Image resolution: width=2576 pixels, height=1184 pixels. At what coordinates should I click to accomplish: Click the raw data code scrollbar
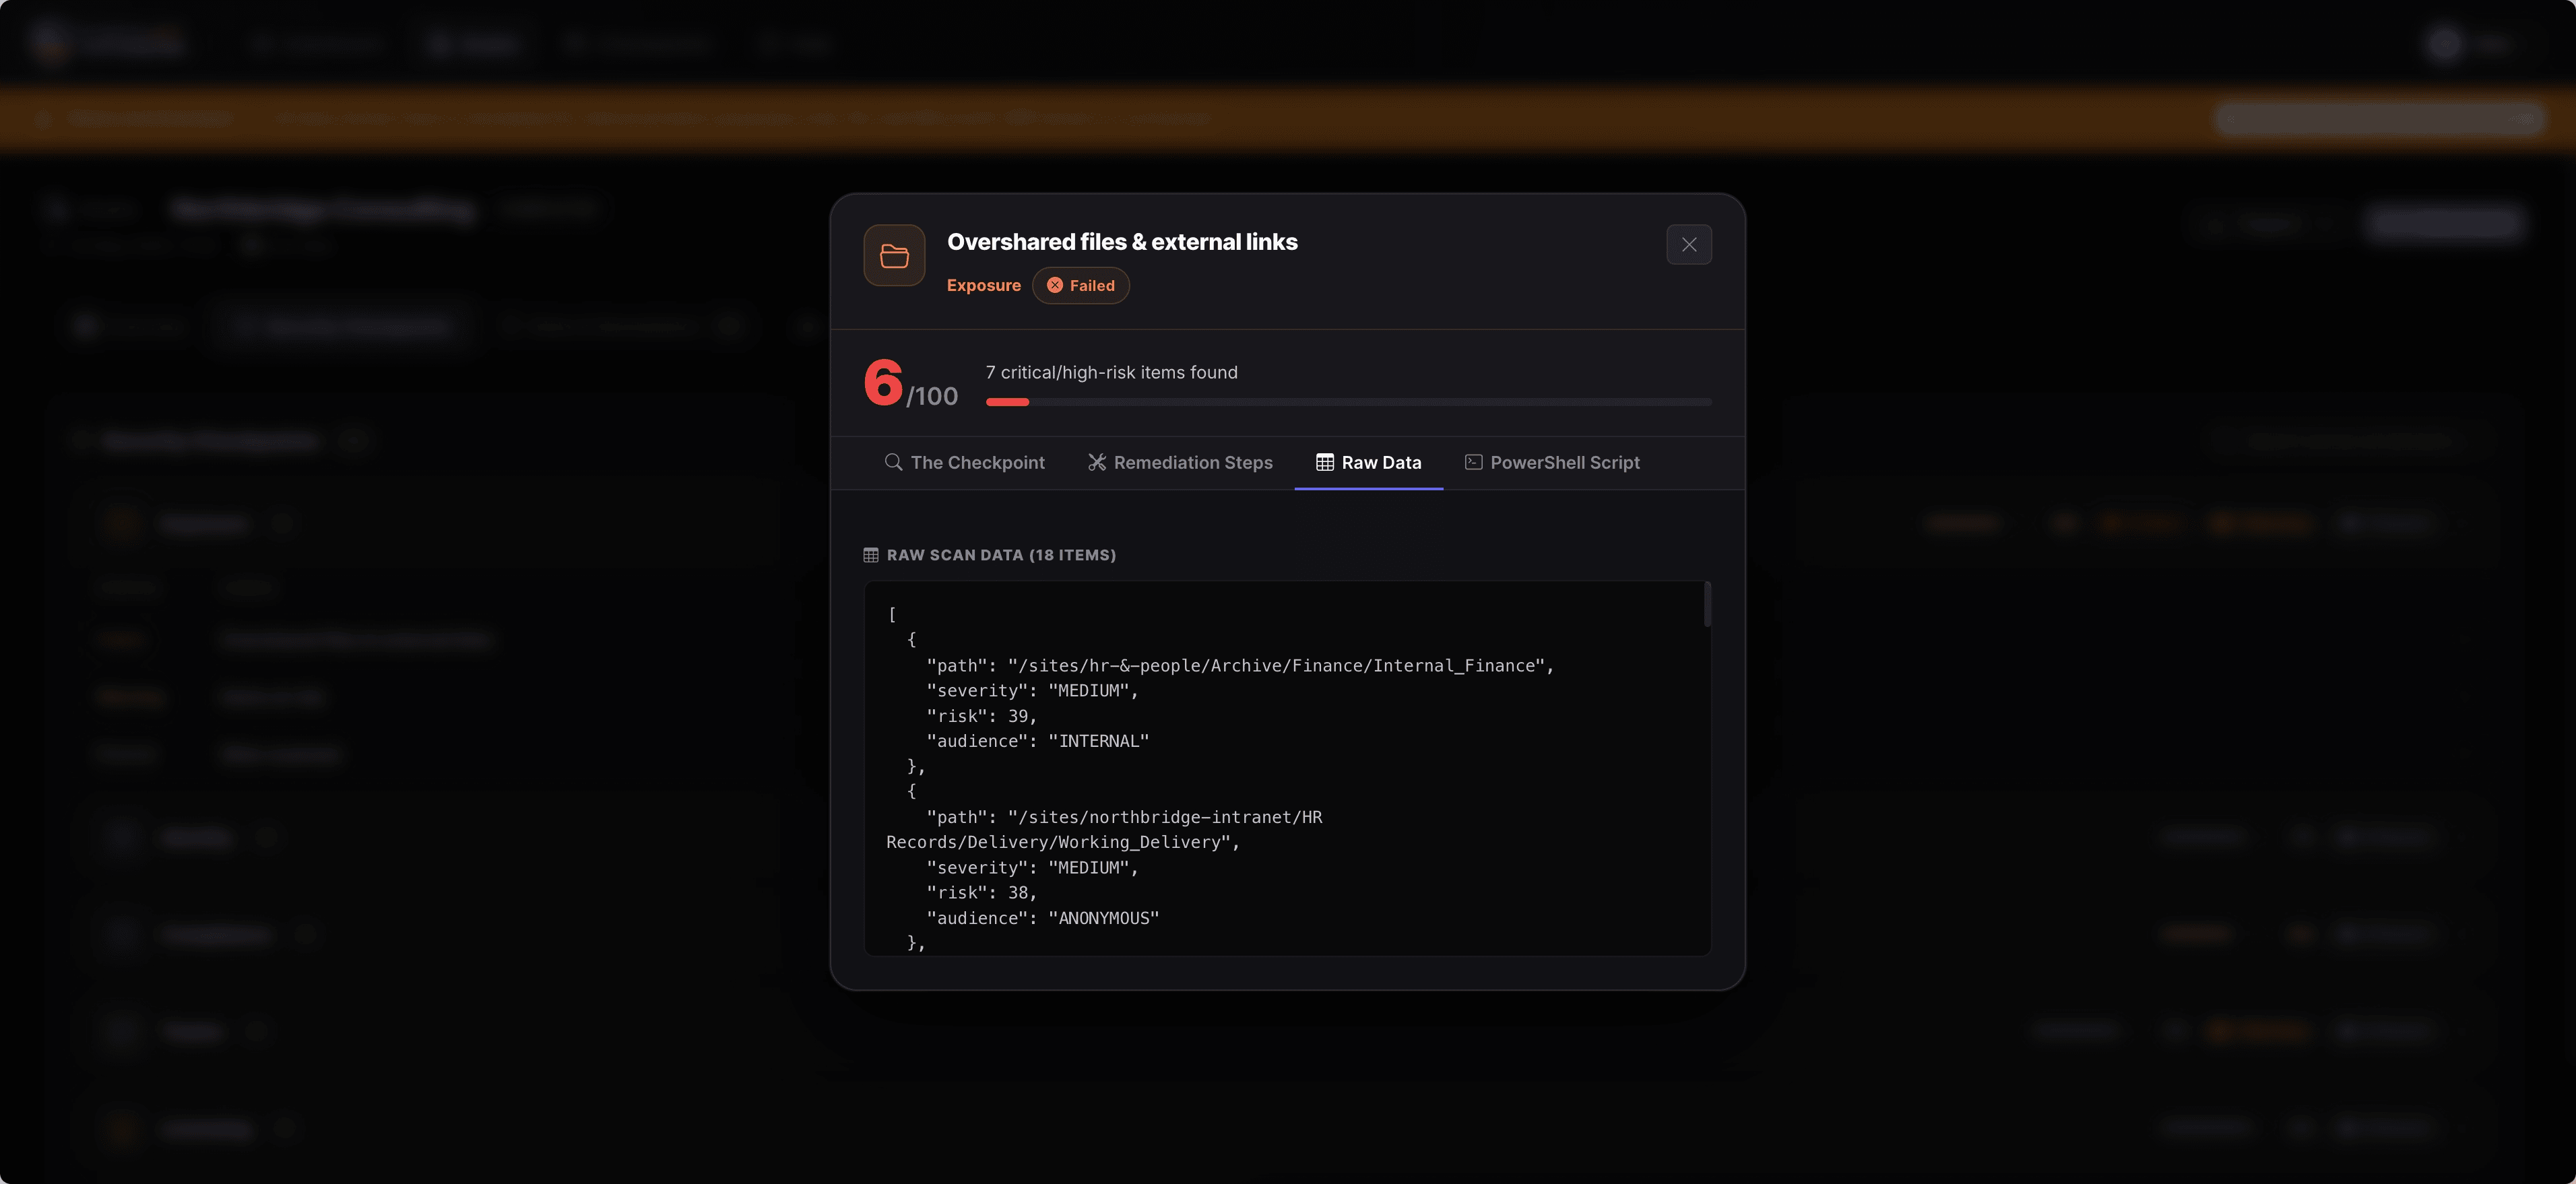[x=1707, y=604]
